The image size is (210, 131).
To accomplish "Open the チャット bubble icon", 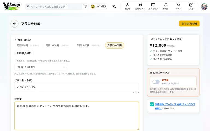I will [x=165, y=5].
